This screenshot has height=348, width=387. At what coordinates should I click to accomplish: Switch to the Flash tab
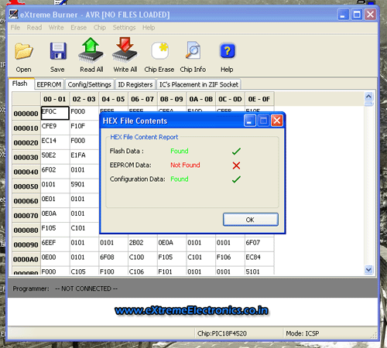[x=21, y=84]
